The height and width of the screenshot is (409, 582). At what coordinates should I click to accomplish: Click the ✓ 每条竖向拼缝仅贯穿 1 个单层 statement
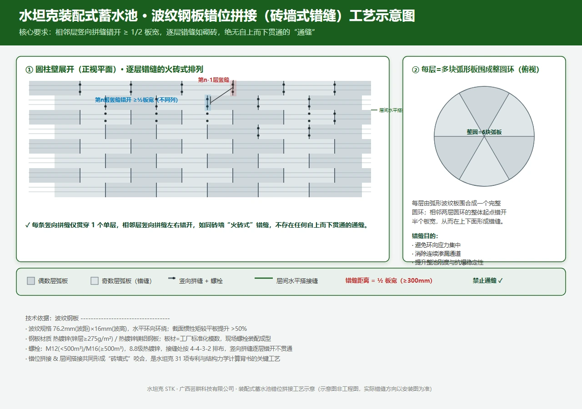click(196, 225)
